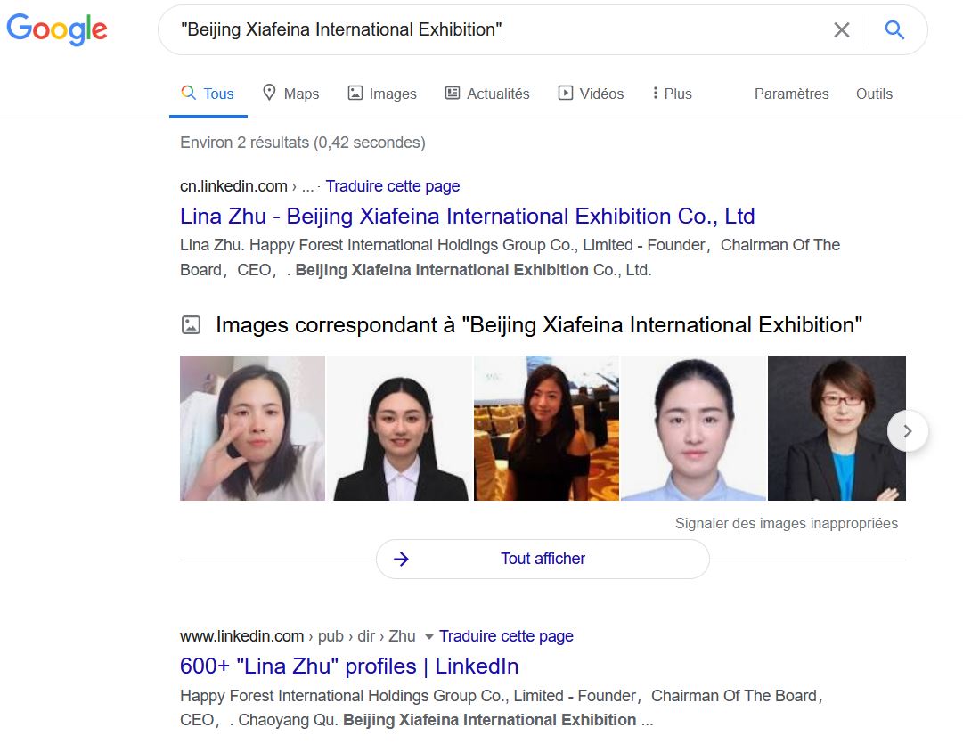Screen dimensions: 963x744
Task: Open Paramètres settings menu
Action: [791, 94]
